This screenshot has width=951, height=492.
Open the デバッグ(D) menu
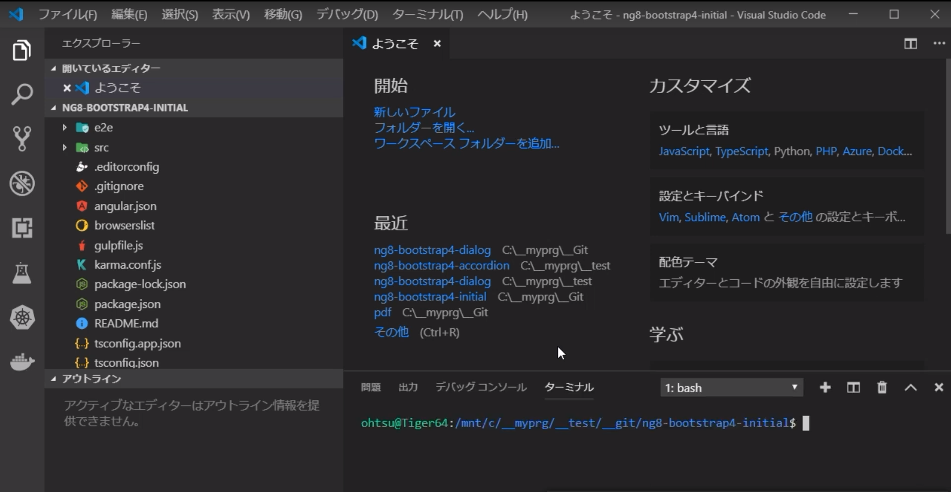pos(347,14)
